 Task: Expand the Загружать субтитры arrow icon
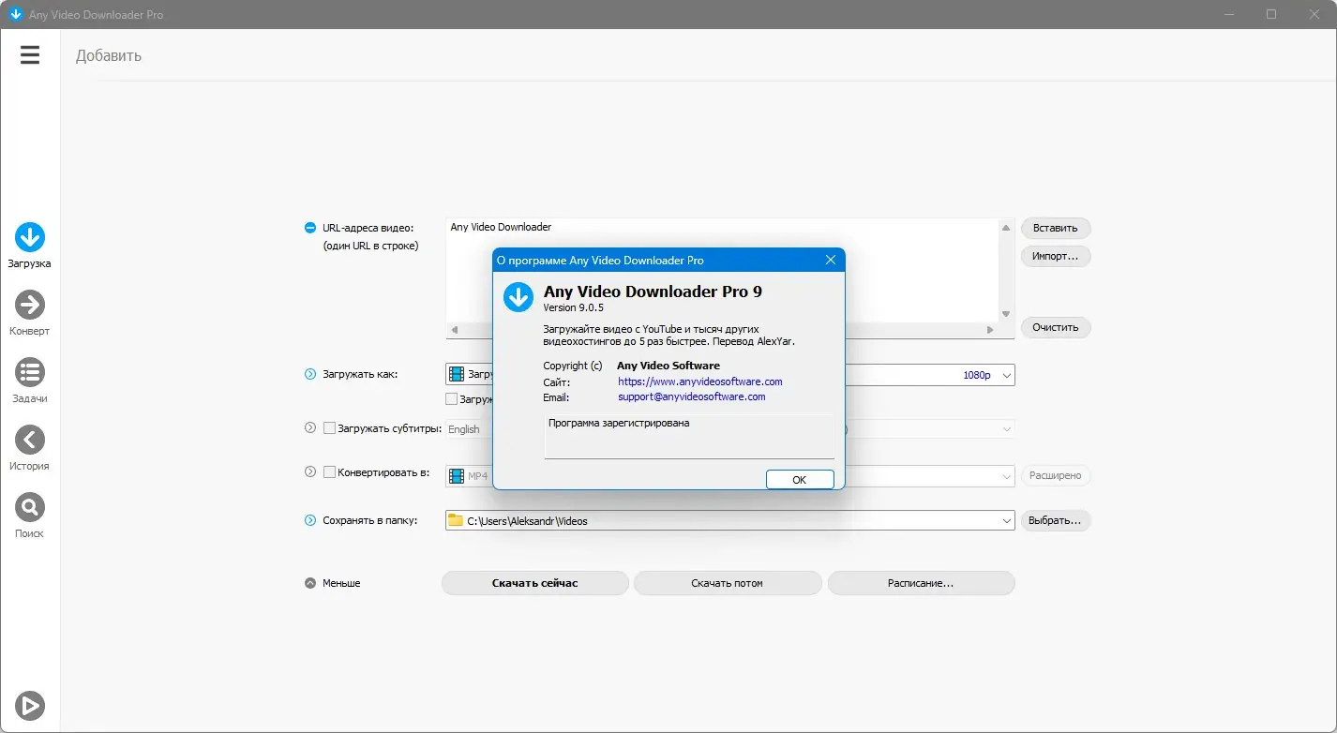[310, 428]
